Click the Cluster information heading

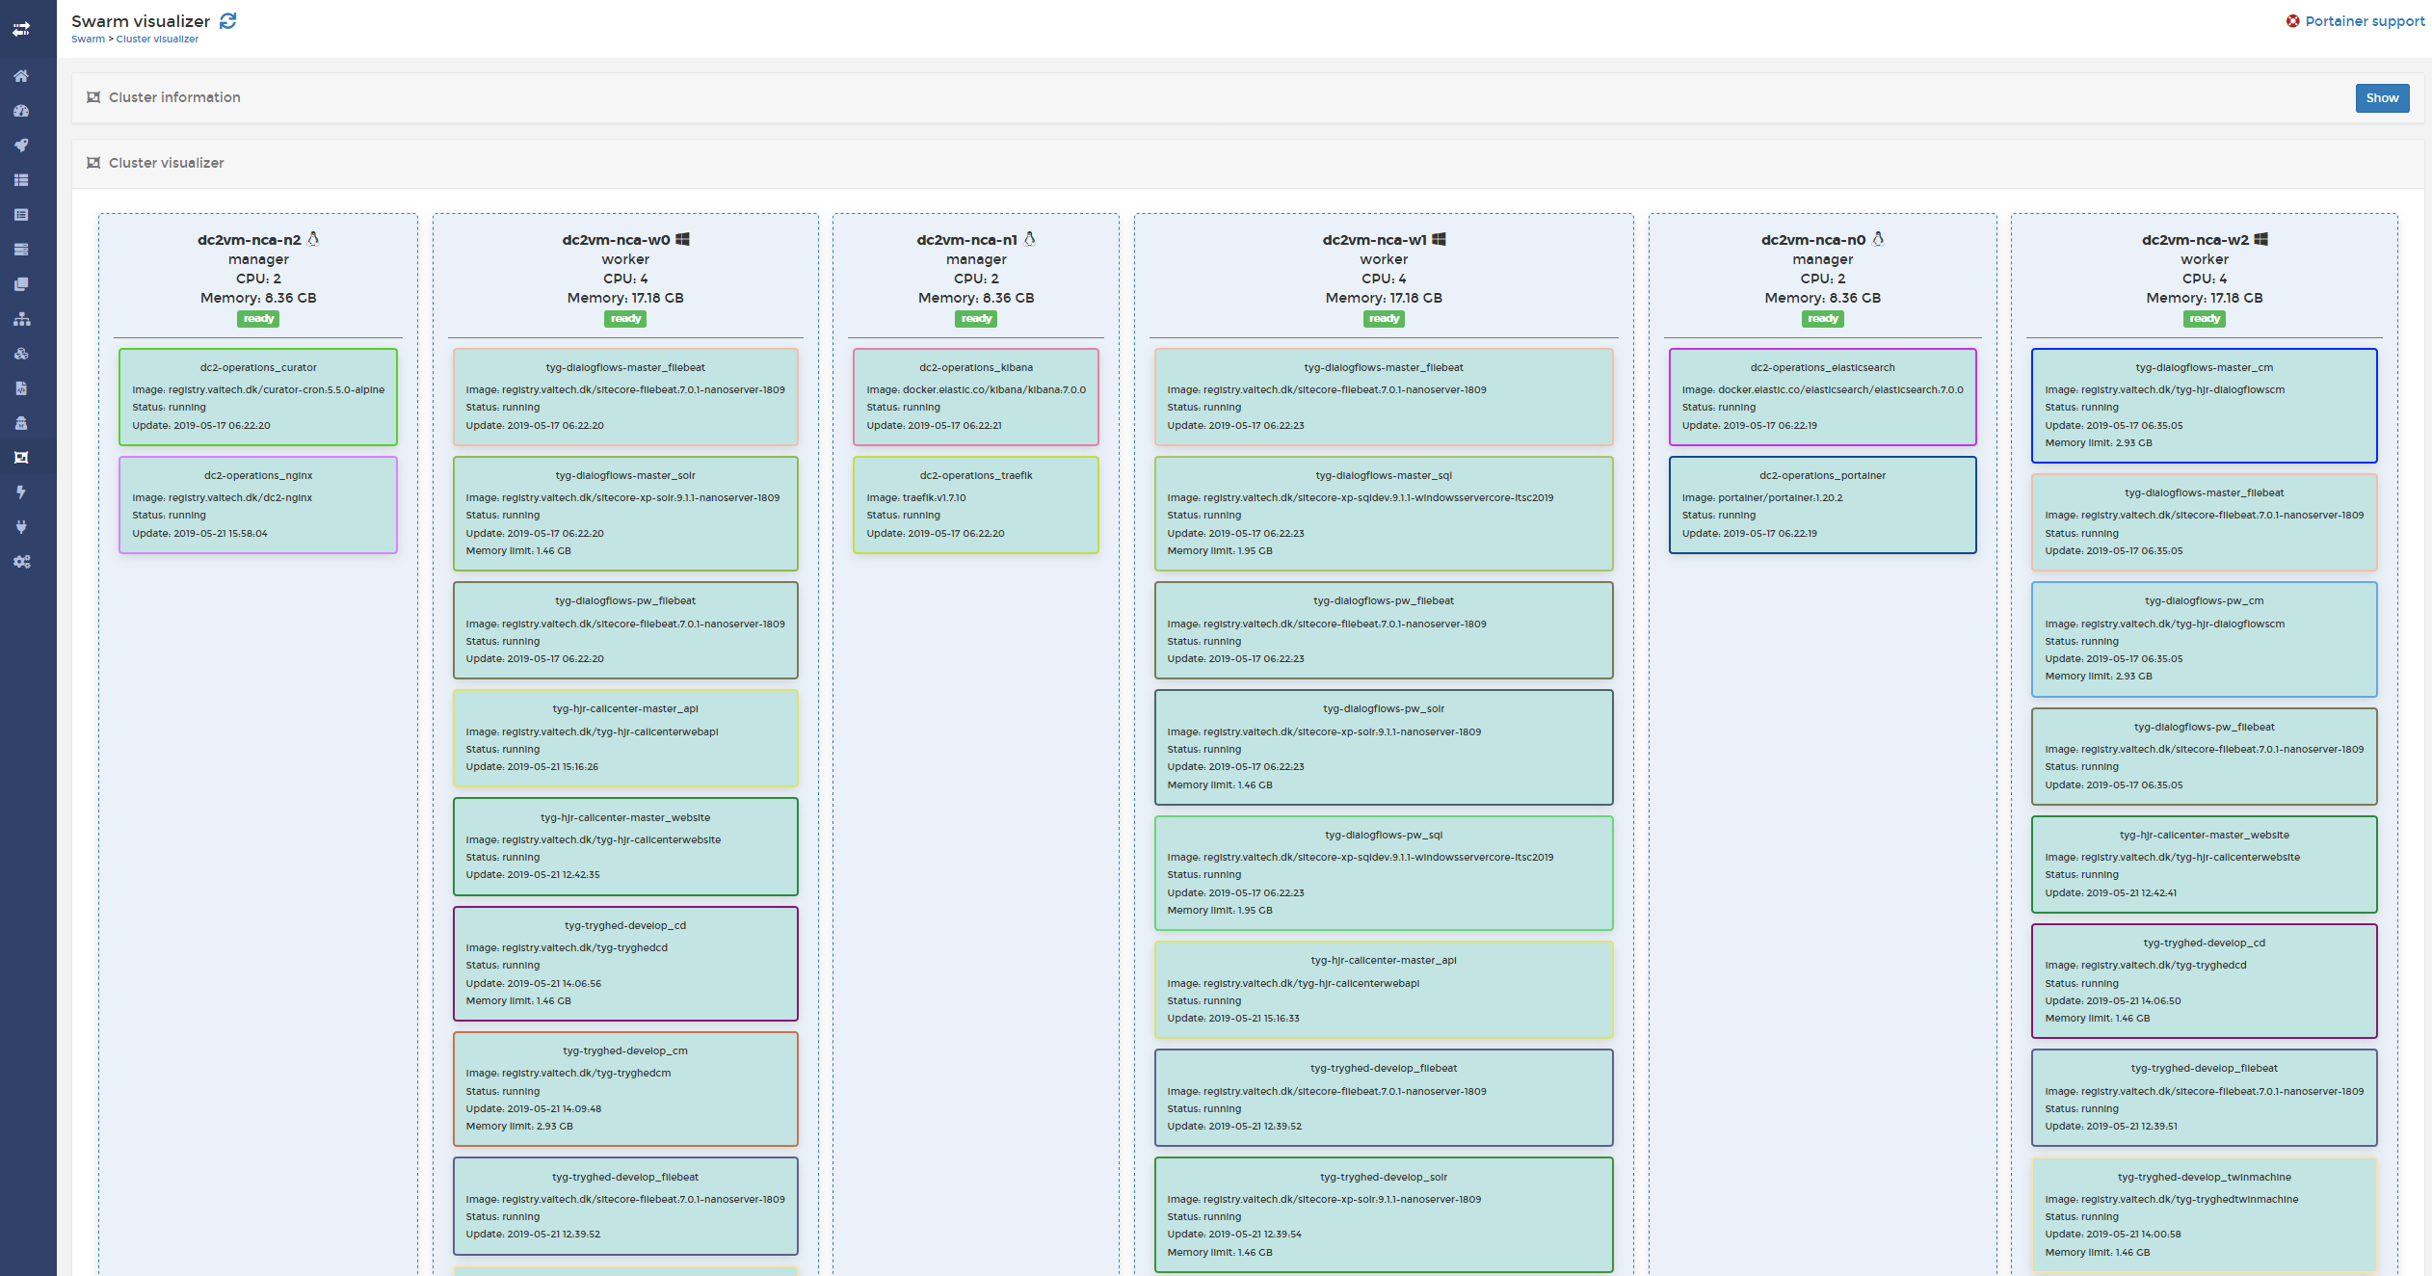click(174, 97)
